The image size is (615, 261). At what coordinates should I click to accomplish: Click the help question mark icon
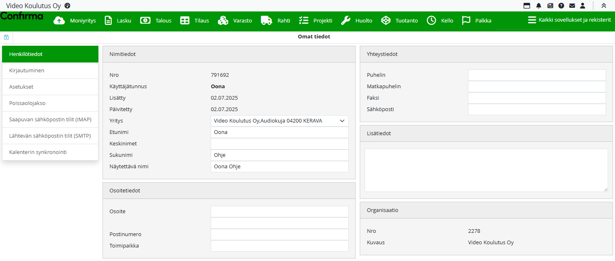point(561,6)
